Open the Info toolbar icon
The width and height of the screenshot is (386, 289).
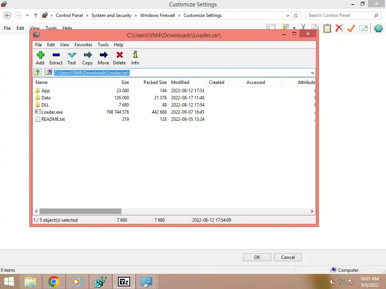(135, 54)
